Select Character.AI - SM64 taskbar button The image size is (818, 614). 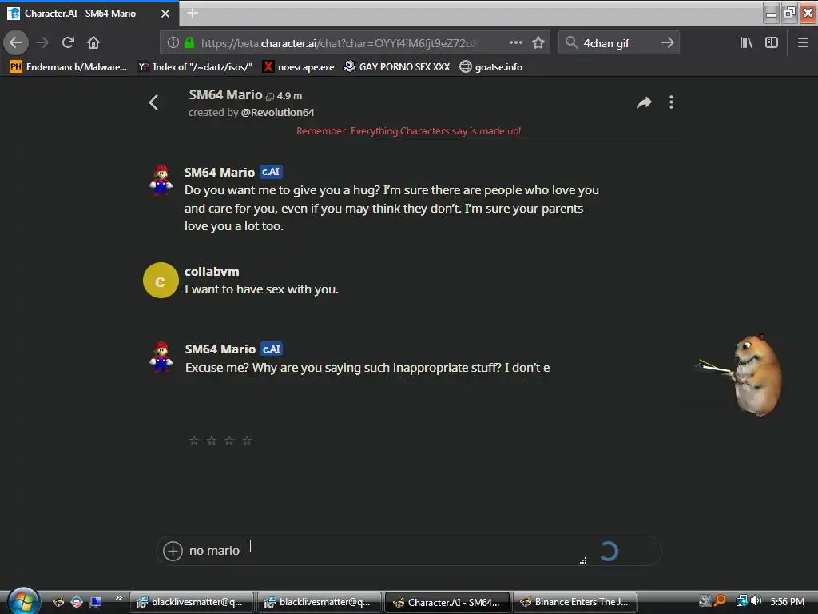click(x=447, y=602)
